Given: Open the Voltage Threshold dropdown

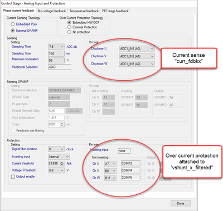Looking at the screenshot, I should 56,170.
